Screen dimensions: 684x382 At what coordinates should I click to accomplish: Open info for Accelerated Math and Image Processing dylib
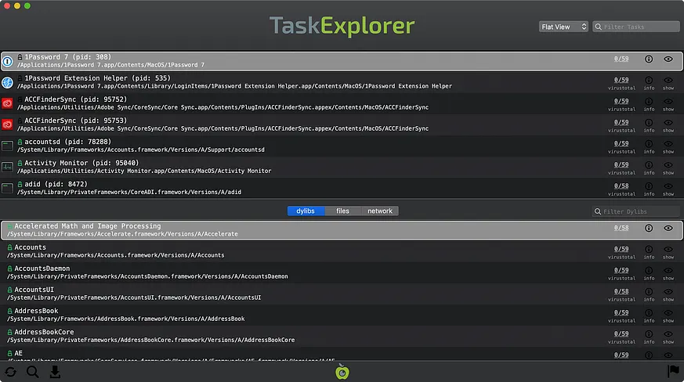(x=649, y=228)
